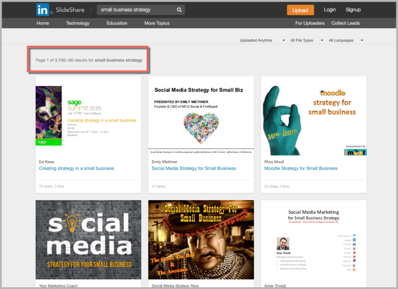
Task: Click the Moodle Strategy for Small Business link
Action: click(x=301, y=168)
